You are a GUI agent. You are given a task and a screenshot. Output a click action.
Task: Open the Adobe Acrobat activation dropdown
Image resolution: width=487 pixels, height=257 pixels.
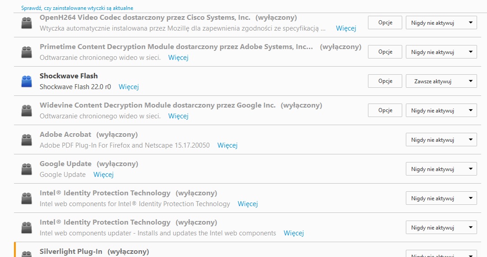click(x=441, y=140)
